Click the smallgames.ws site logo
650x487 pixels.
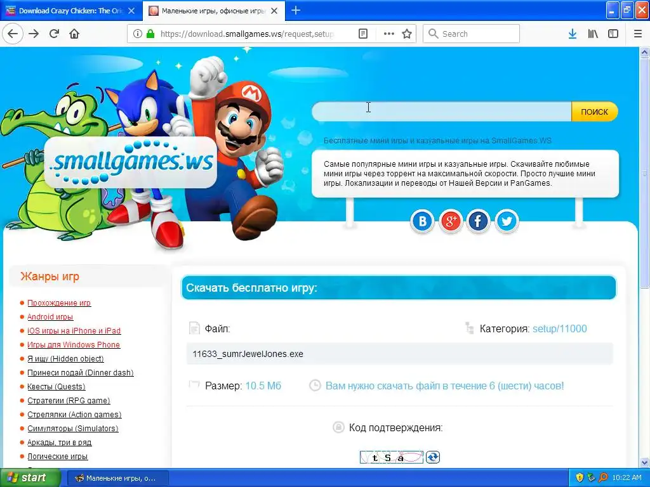(131, 162)
